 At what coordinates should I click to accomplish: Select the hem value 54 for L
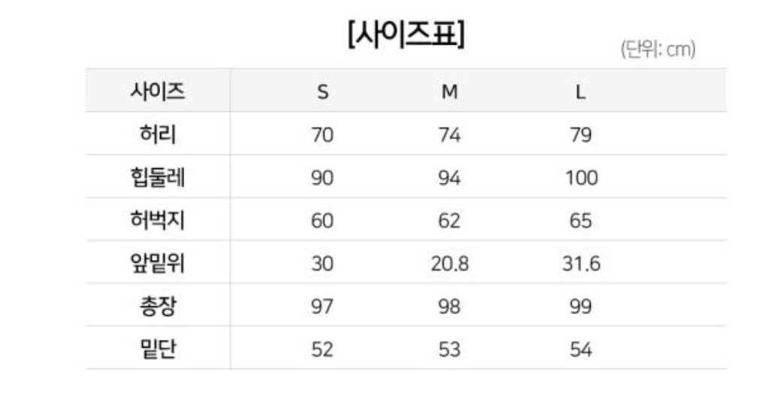[581, 350]
